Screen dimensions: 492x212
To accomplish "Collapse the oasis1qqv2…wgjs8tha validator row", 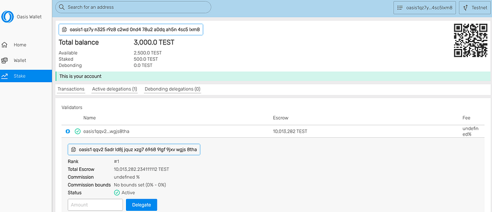I will (x=273, y=132).
